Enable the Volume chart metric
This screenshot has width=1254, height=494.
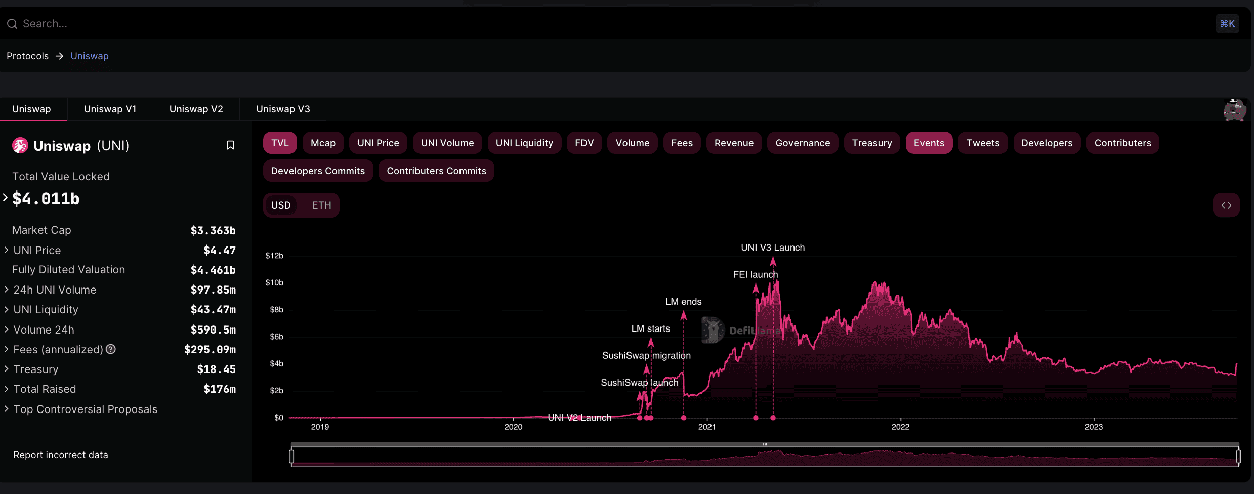[x=633, y=143]
